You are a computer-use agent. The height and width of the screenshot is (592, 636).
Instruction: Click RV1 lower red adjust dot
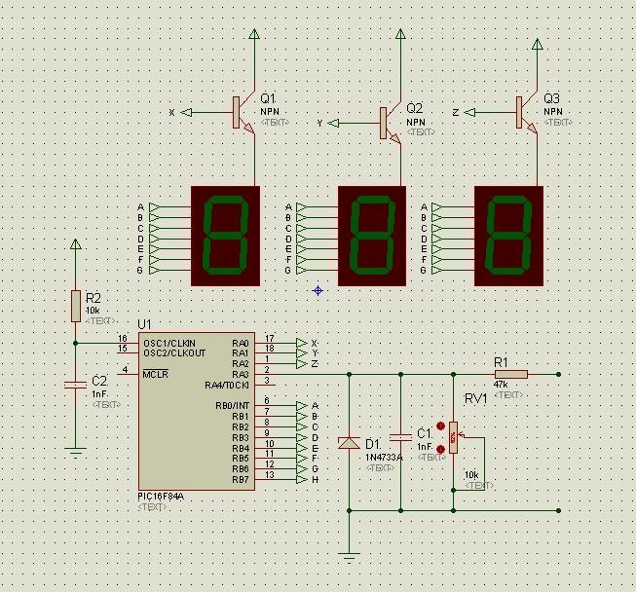tap(440, 449)
